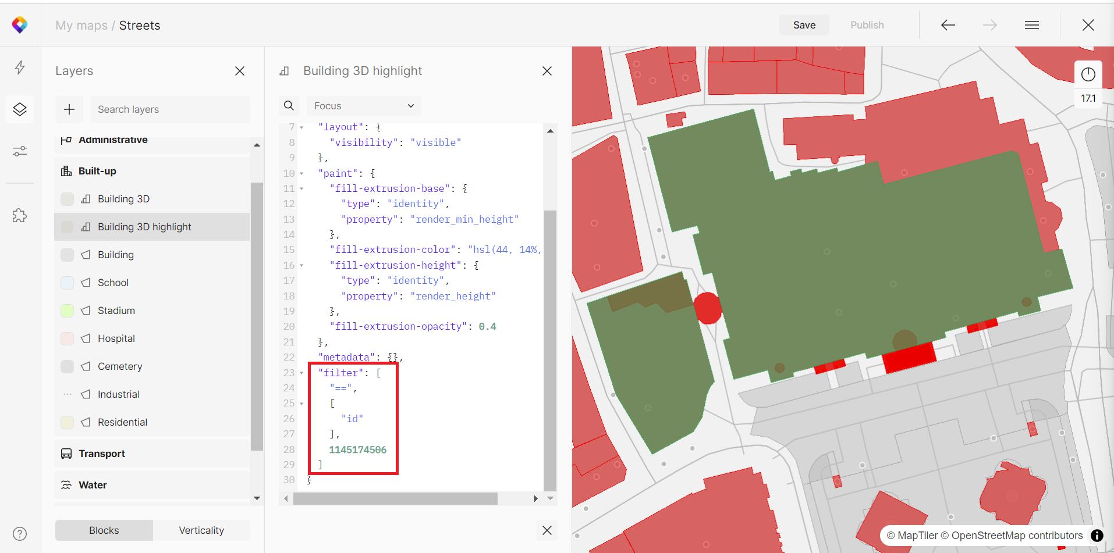Open the sliders settings icon in sidebar
Screen dimensions: 1114x553
point(20,151)
